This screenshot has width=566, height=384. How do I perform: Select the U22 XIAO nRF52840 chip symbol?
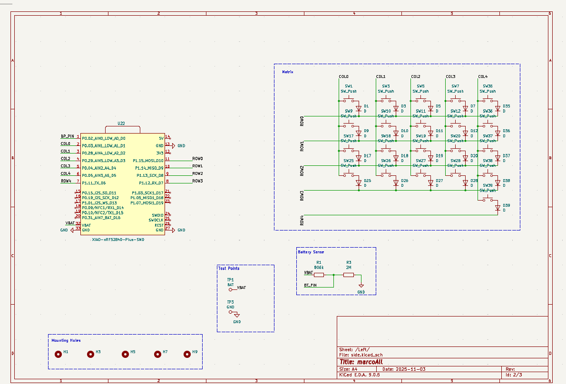coord(122,184)
